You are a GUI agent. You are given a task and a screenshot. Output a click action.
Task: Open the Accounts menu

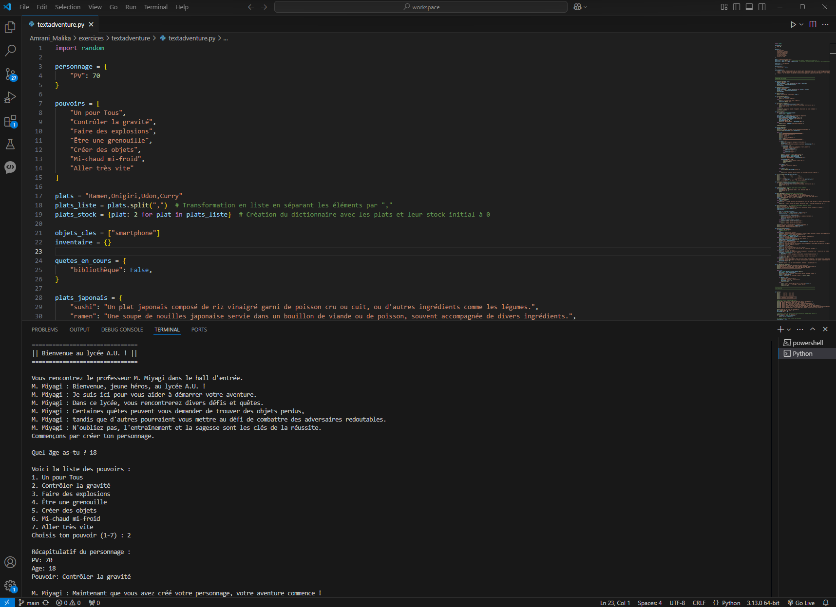click(10, 562)
